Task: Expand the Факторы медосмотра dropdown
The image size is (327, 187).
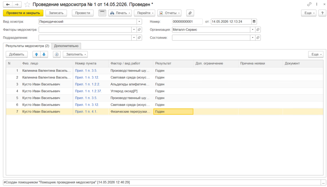Action: point(134,30)
